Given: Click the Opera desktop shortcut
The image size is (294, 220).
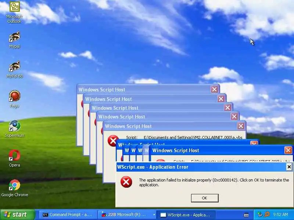Looking at the screenshot, I should (14, 158).
